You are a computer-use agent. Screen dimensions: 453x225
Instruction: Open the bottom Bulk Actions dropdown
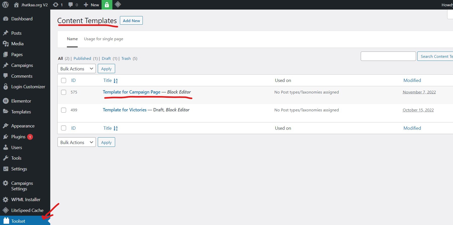click(77, 142)
